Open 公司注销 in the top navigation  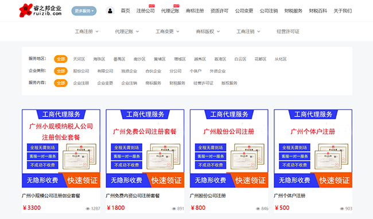[x=269, y=11]
